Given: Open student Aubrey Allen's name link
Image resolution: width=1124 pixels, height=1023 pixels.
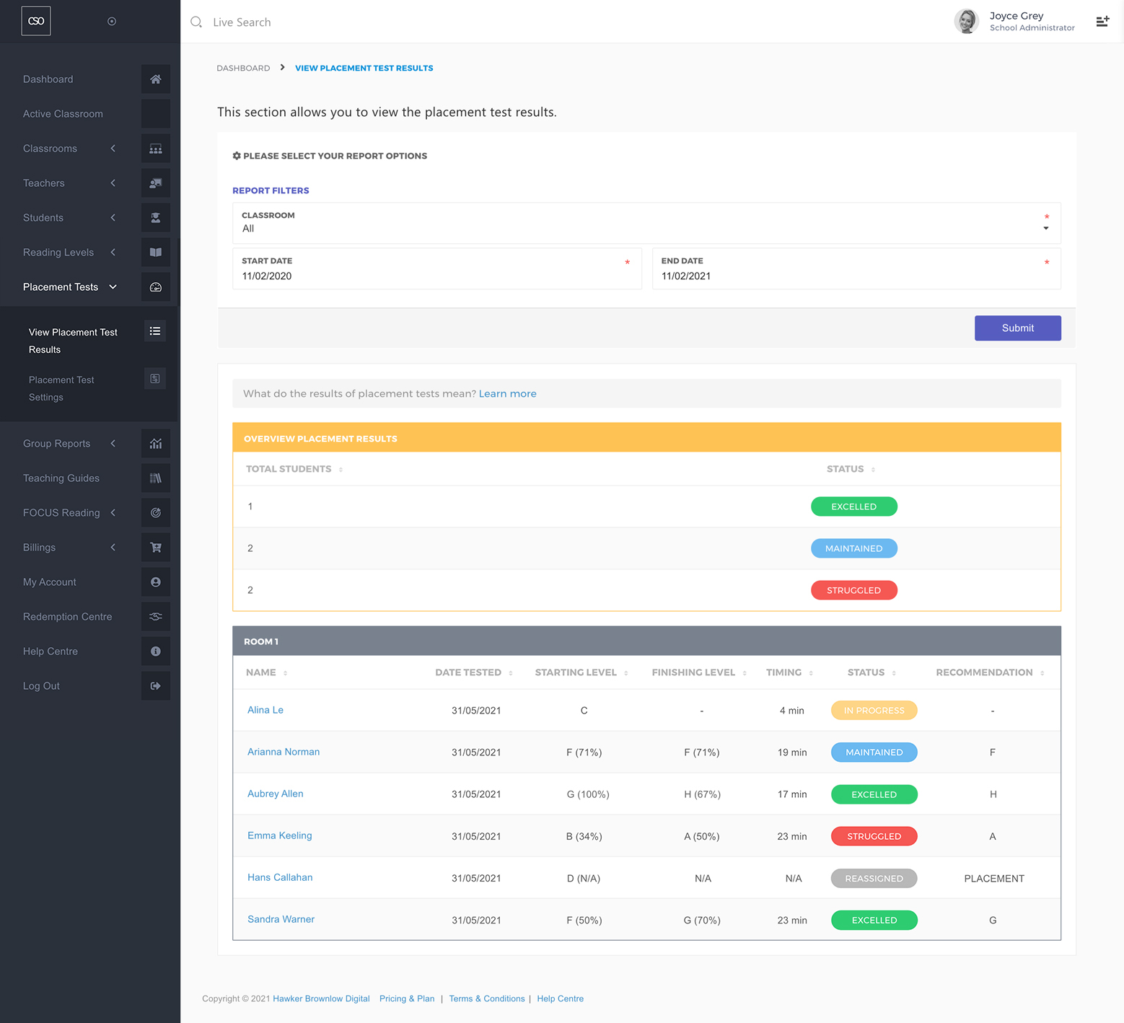Looking at the screenshot, I should point(275,794).
